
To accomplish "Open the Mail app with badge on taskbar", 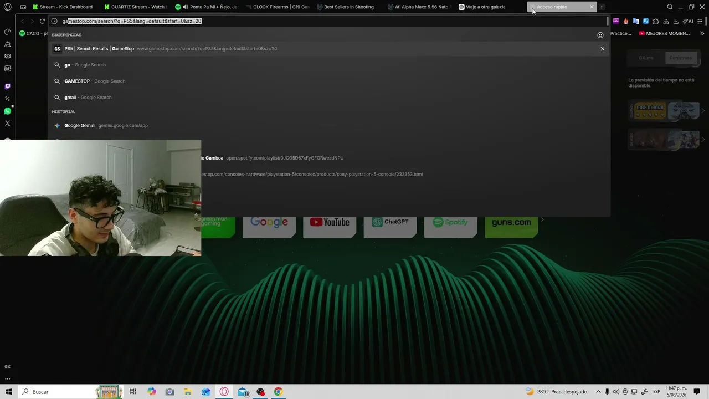I will coord(243,392).
